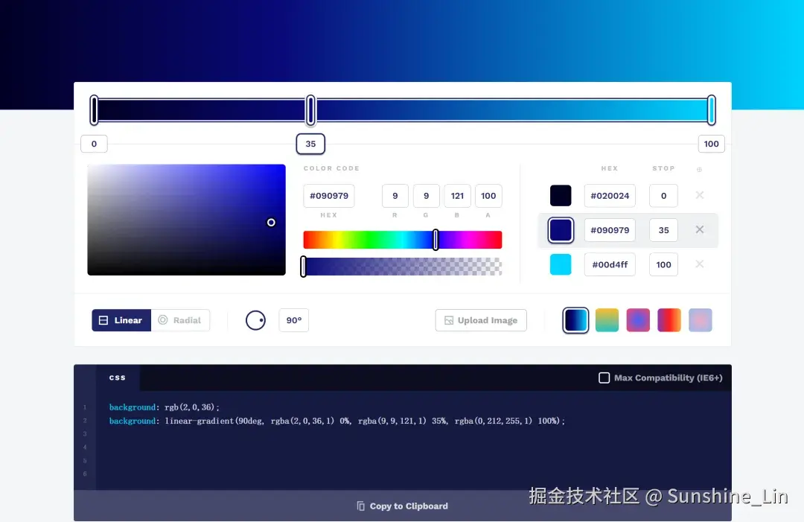Select the Linear gradient type
Viewport: 804px width, 522px height.
(121, 320)
